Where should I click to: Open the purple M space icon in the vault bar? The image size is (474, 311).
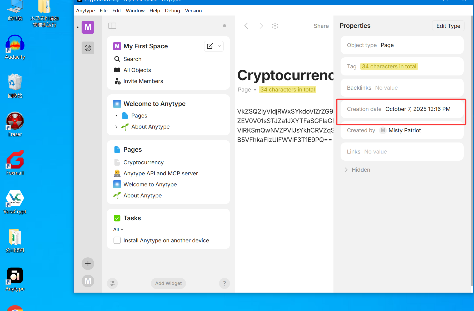click(88, 27)
